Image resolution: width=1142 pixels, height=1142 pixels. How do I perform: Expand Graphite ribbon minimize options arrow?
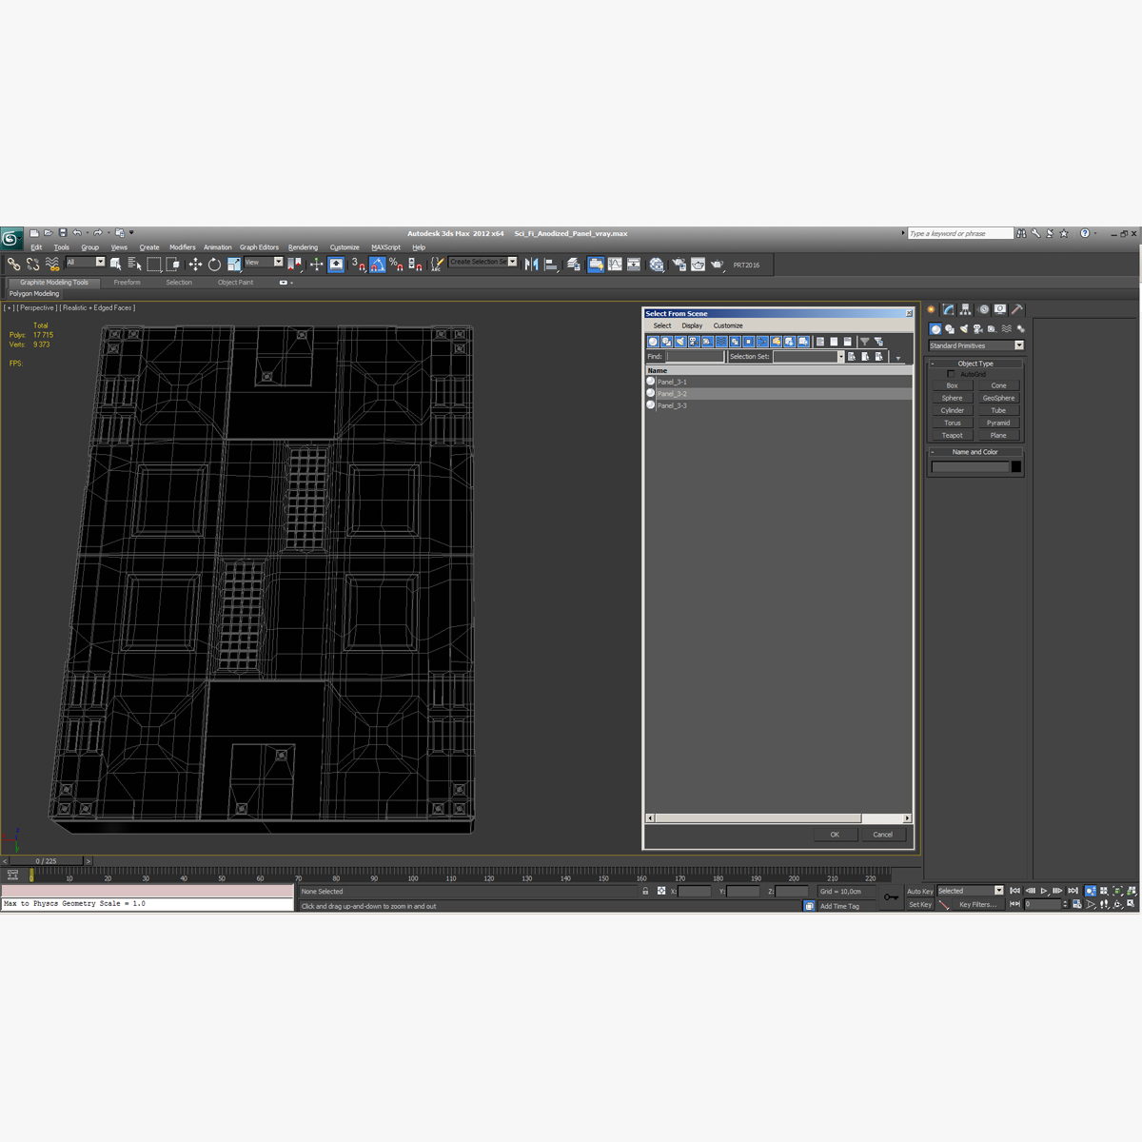(x=291, y=283)
